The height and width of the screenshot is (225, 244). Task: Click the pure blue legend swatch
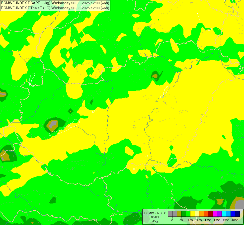[x=233, y=214]
